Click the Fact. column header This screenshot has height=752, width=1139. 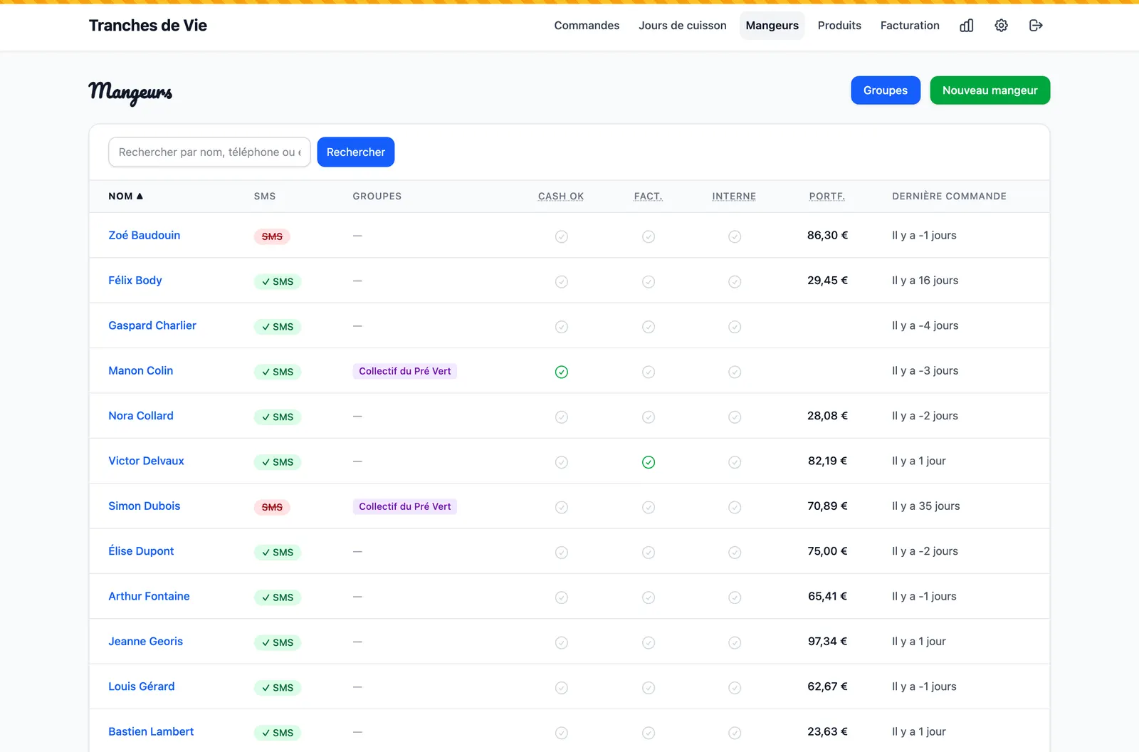(x=649, y=196)
